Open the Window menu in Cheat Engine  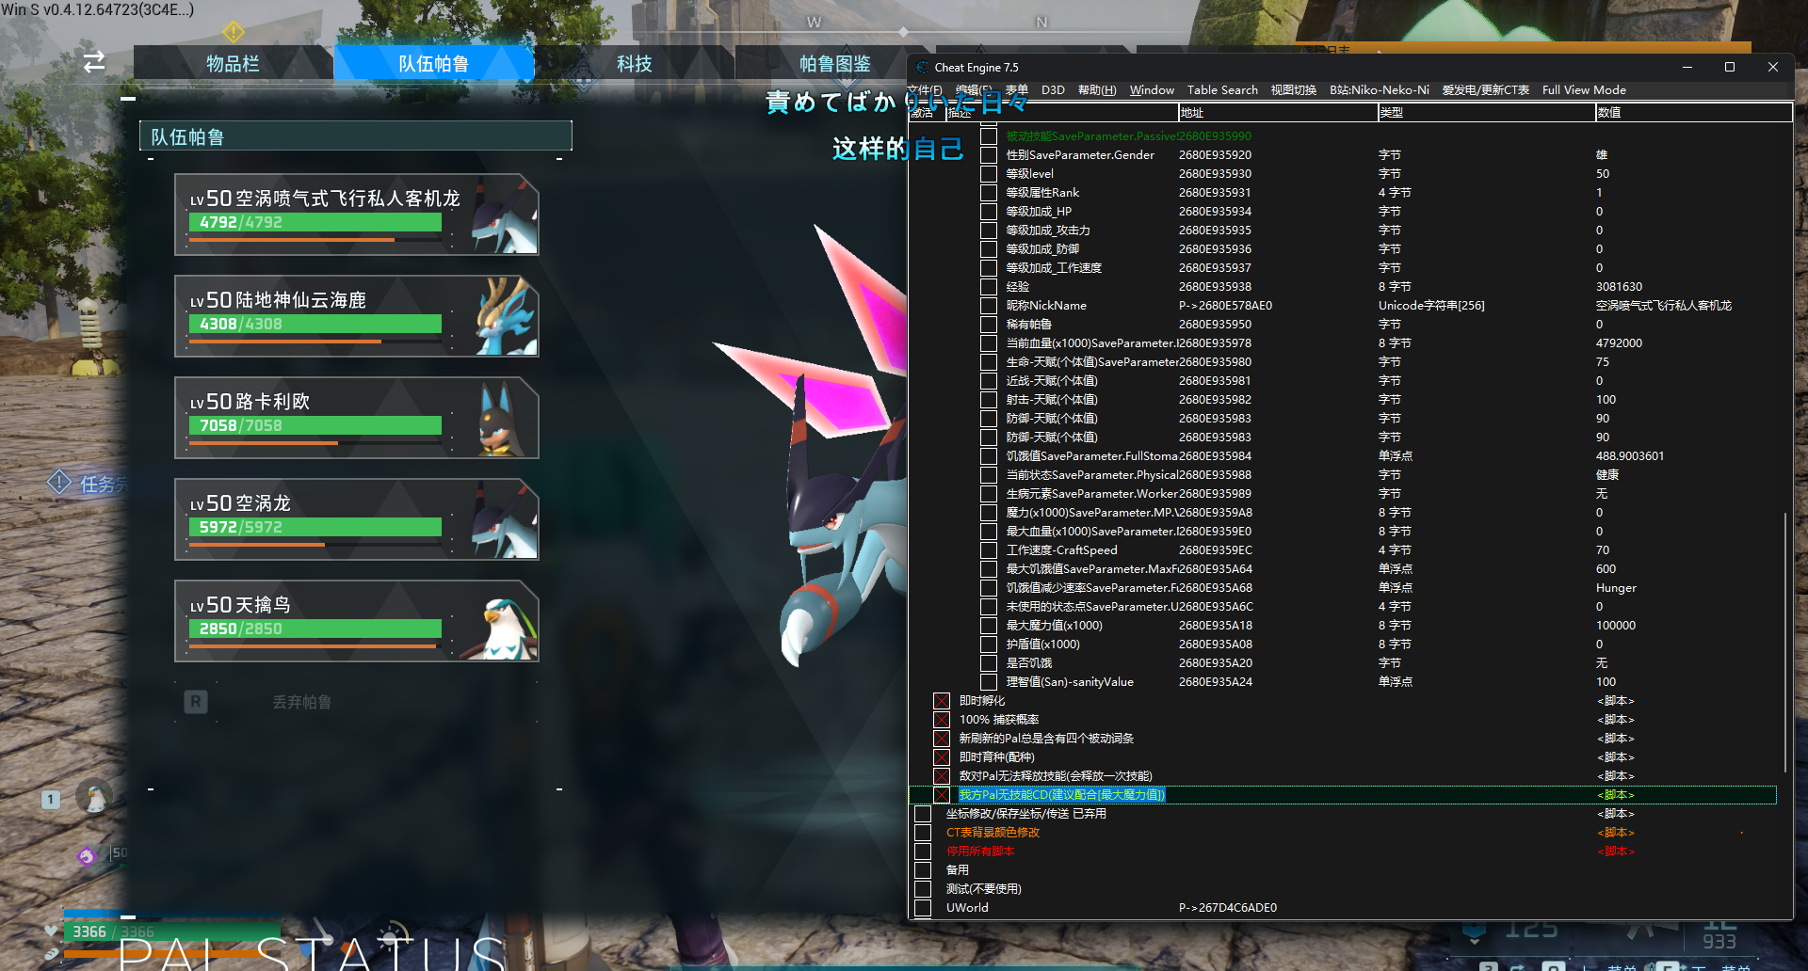(1152, 90)
